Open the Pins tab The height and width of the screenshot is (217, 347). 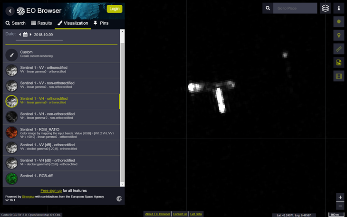click(101, 23)
